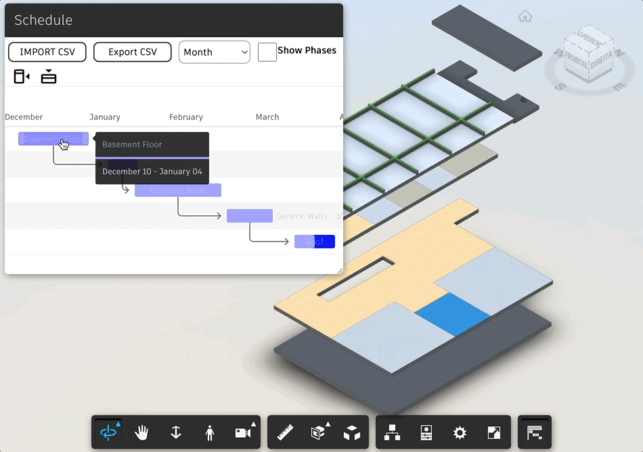Click the zoom arrows tool
Viewport: 643px width, 452px height.
pos(176,432)
